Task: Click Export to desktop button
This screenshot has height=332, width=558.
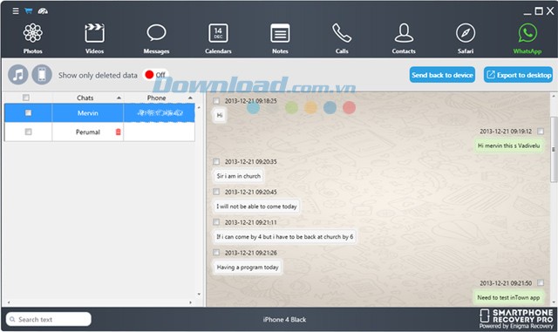Action: point(518,75)
